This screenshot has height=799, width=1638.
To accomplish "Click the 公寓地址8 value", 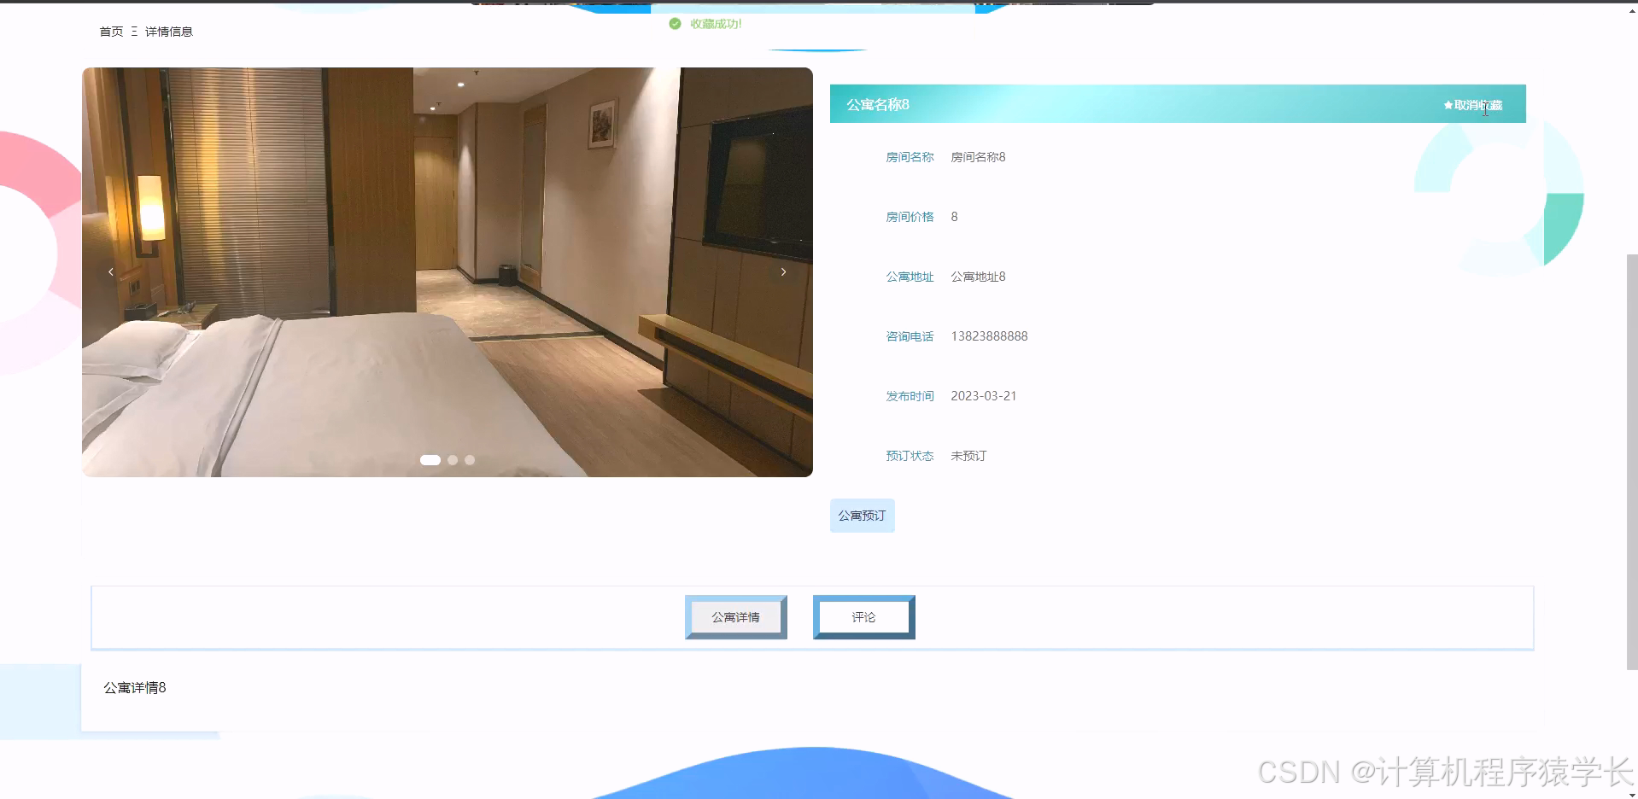I will click(978, 277).
